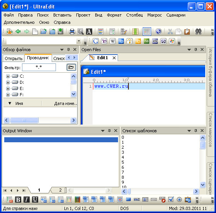The width and height of the screenshot is (216, 213).
Task: Click the Wikipedia 'W' toolbar icon
Action: click(113, 41)
